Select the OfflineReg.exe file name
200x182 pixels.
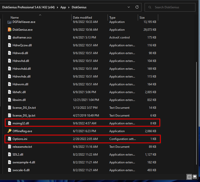(22, 131)
